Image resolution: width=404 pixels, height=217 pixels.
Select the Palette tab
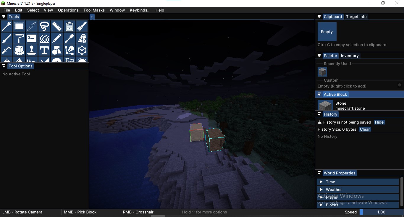click(330, 56)
